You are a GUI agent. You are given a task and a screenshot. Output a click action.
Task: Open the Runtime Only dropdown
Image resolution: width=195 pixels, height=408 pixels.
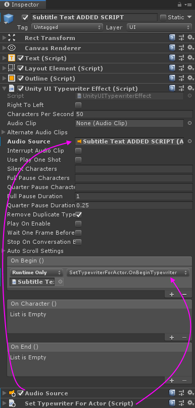(x=36, y=273)
